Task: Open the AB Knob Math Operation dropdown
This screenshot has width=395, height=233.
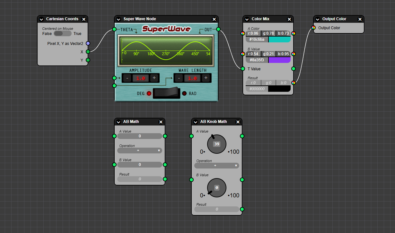Action: coord(217,166)
